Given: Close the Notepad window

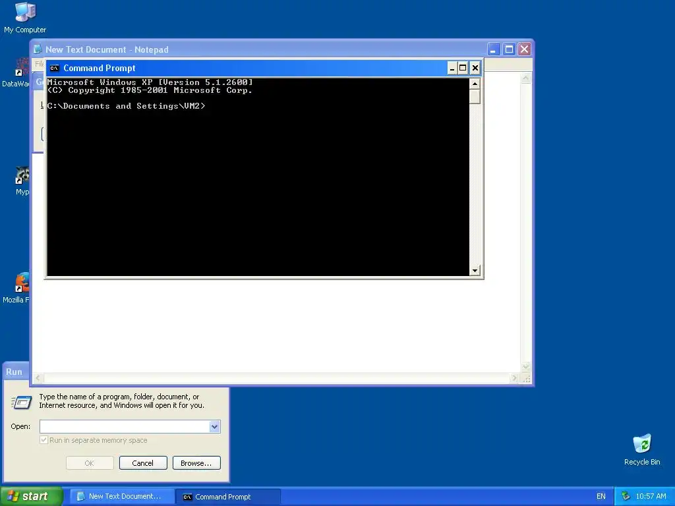Looking at the screenshot, I should pos(524,49).
